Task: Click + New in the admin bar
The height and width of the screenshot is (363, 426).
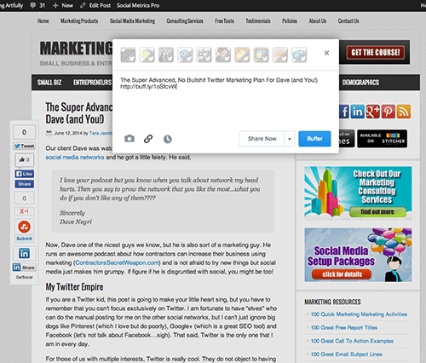Action: 63,5
